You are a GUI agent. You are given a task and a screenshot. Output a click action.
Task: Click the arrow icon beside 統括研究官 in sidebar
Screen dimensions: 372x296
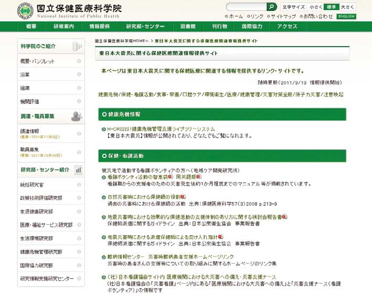click(79, 185)
